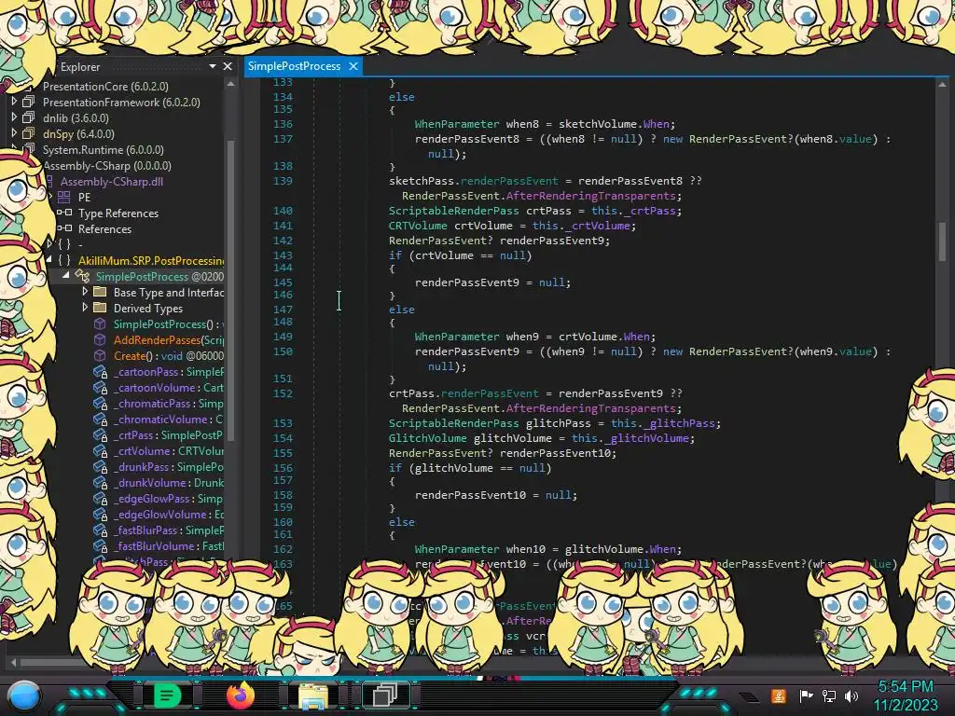Click the _edgeGlowPass field icon
Screen dimensions: 955x716
(x=100, y=498)
